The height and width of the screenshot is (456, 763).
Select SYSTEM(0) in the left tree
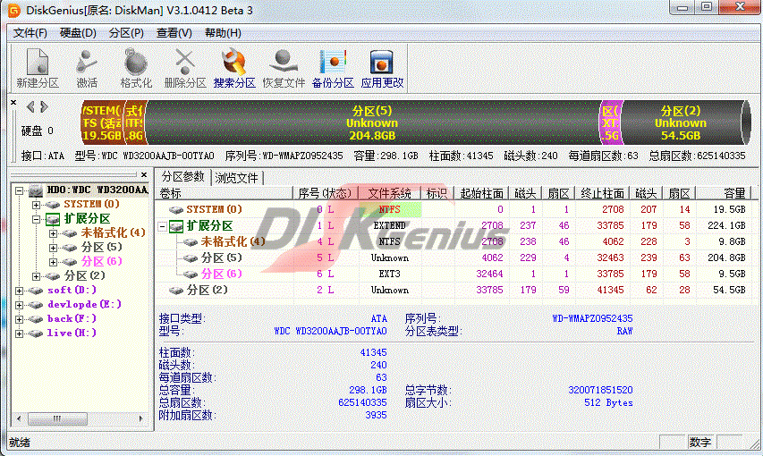(x=91, y=204)
